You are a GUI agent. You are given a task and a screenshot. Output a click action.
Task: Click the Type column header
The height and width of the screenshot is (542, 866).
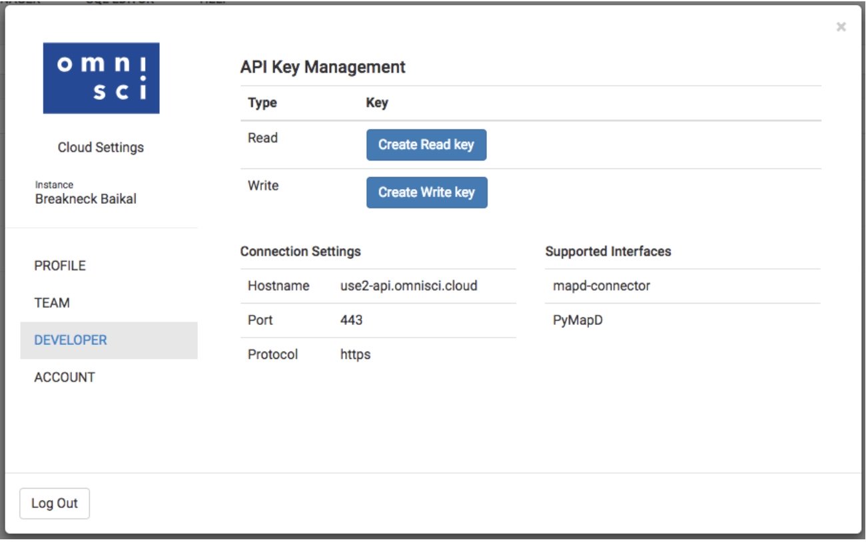262,103
